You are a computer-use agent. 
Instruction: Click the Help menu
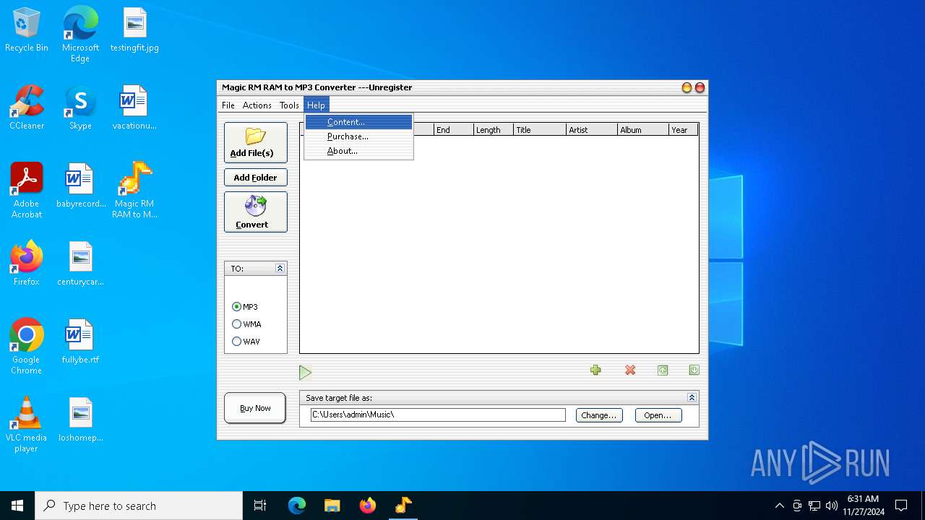click(316, 105)
